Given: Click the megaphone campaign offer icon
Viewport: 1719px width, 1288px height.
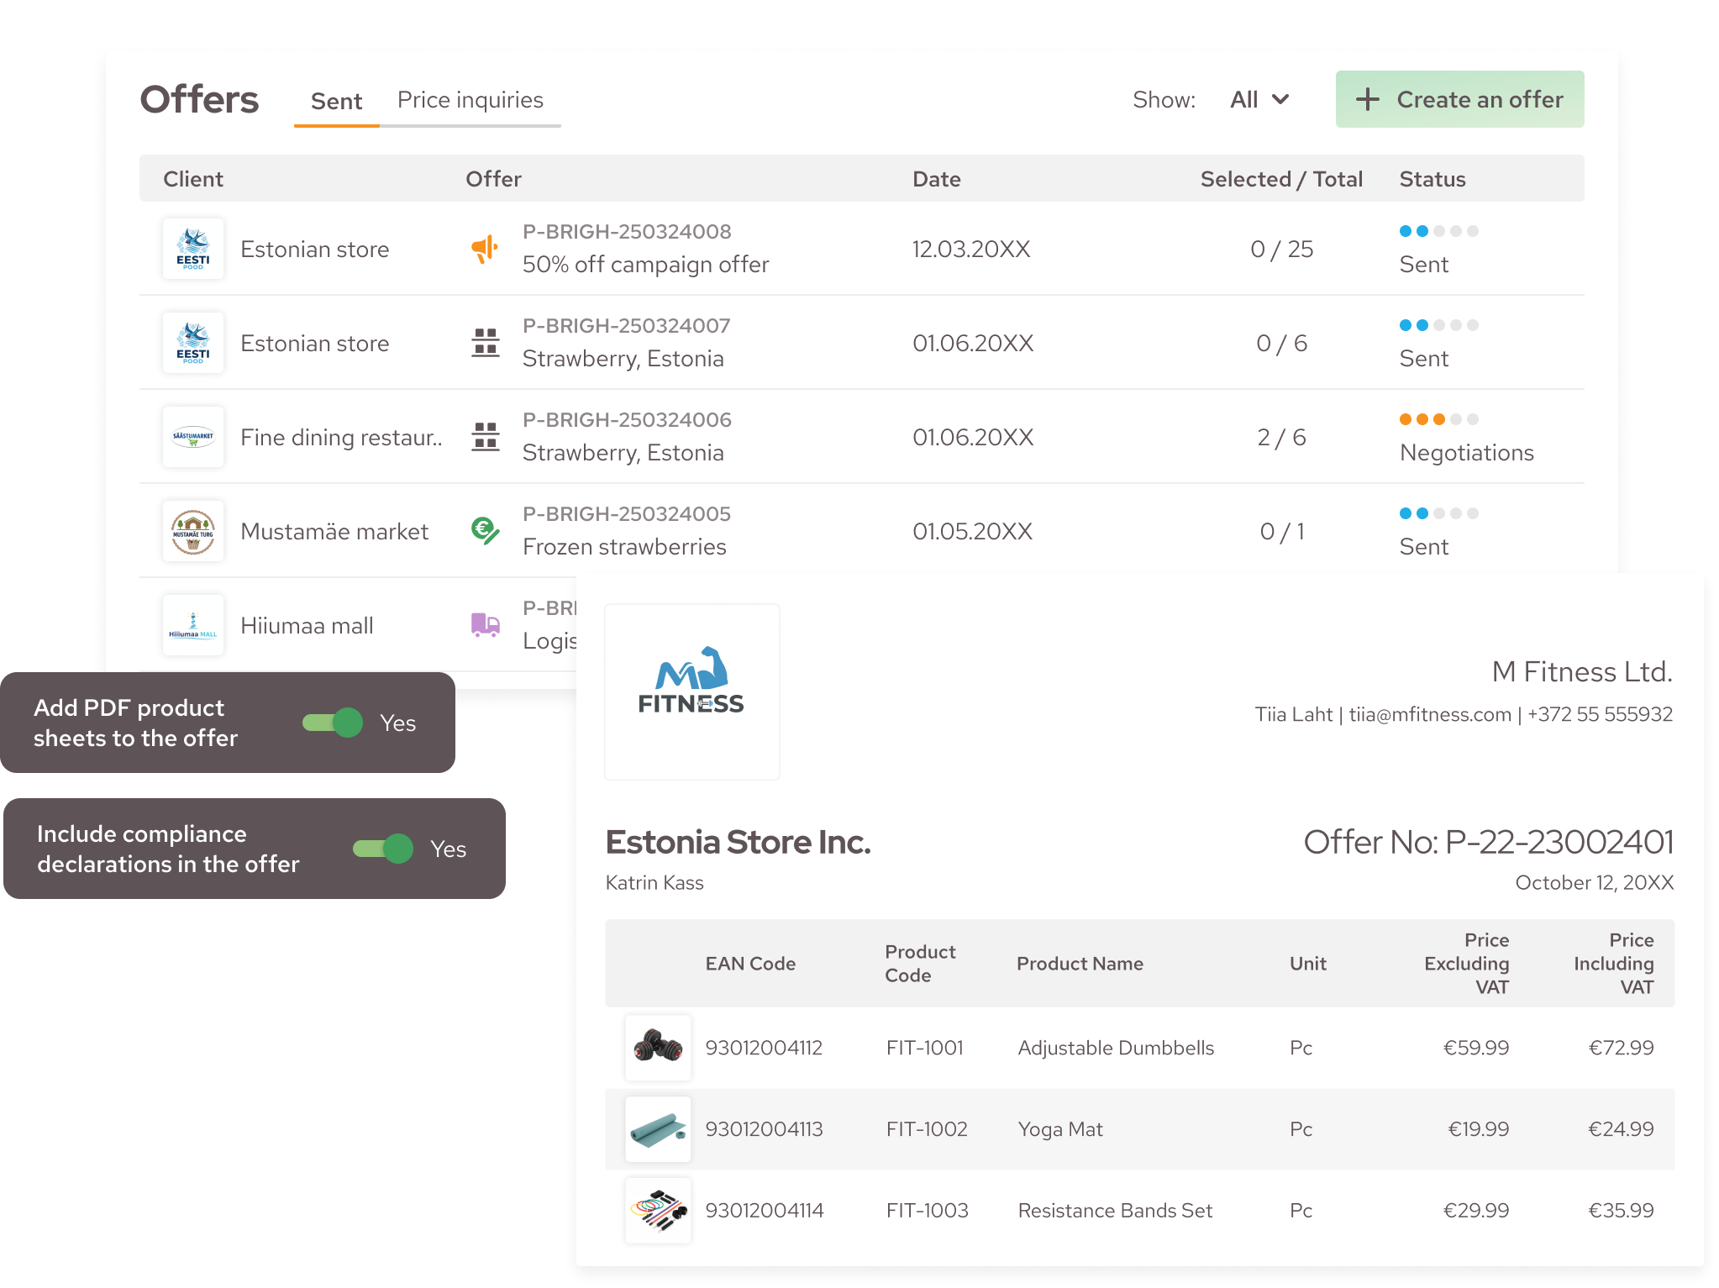Looking at the screenshot, I should pos(485,249).
